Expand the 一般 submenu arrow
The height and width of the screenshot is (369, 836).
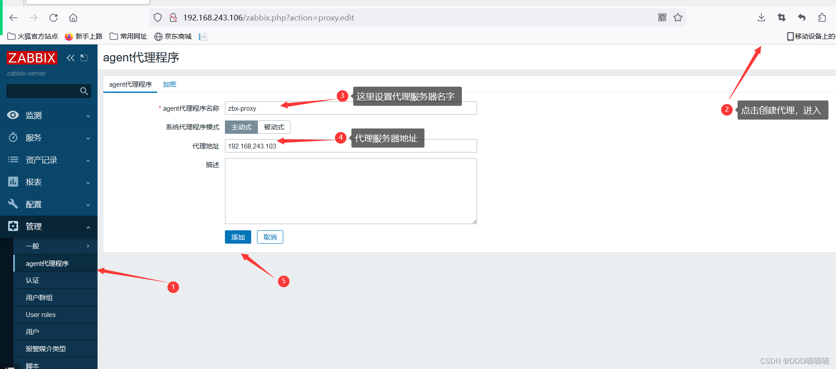coord(88,246)
